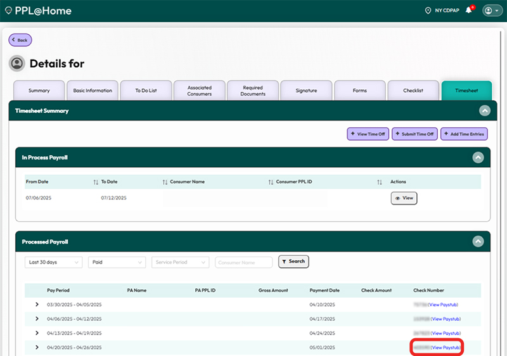Click the Add Time Entries button
The width and height of the screenshot is (507, 356).
[x=464, y=134]
